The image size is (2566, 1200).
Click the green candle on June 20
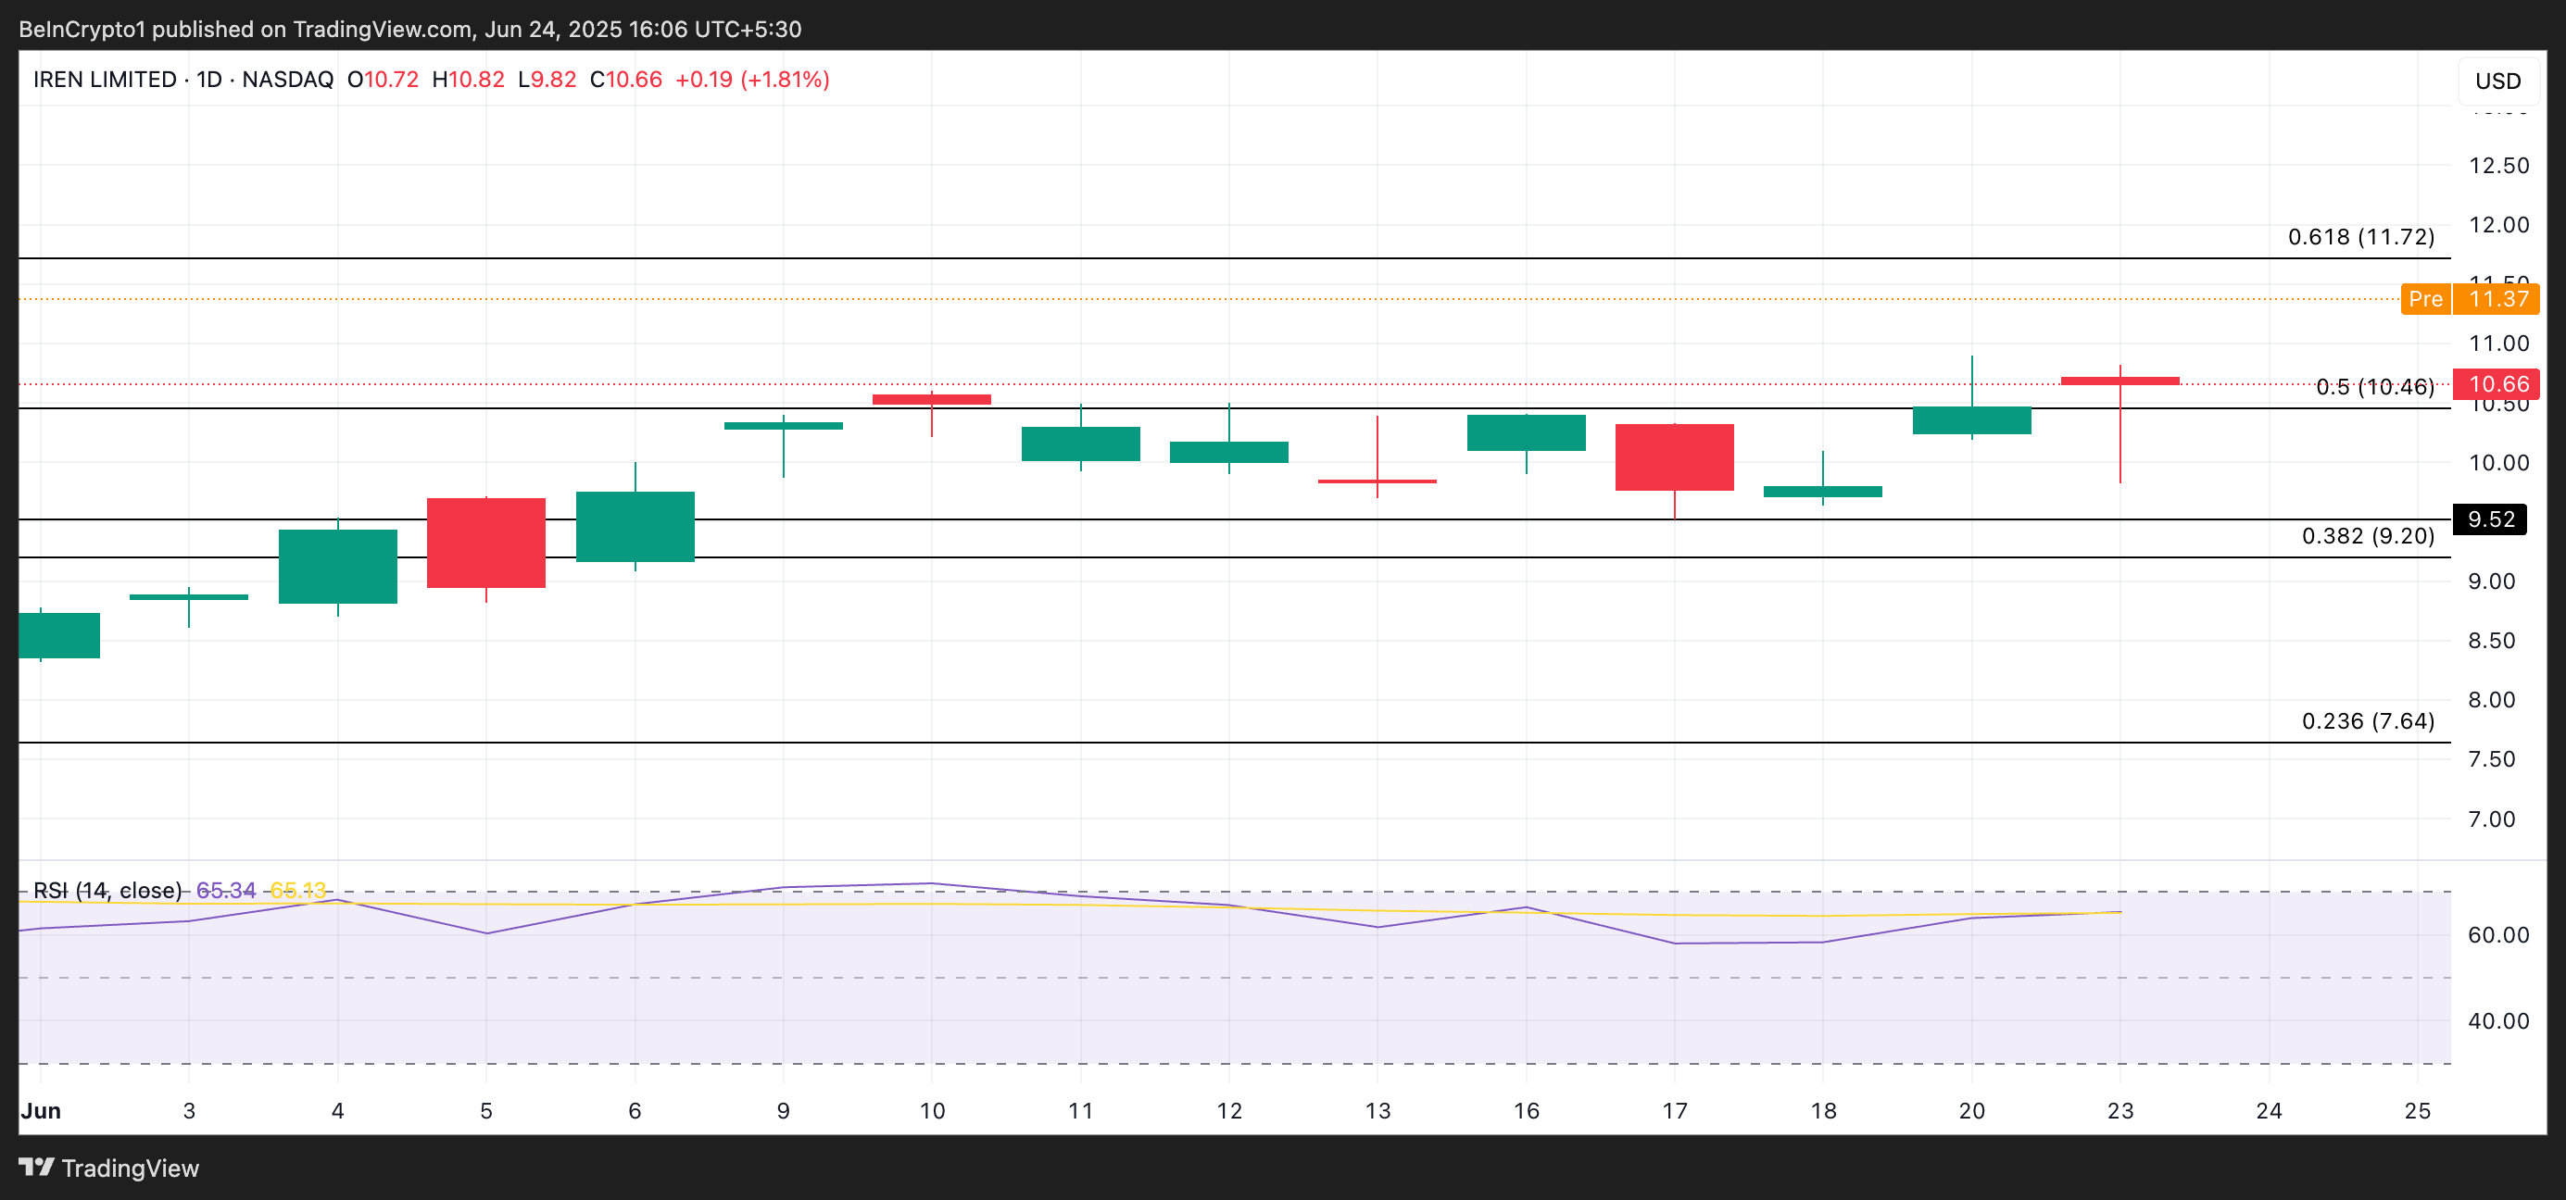click(1971, 420)
